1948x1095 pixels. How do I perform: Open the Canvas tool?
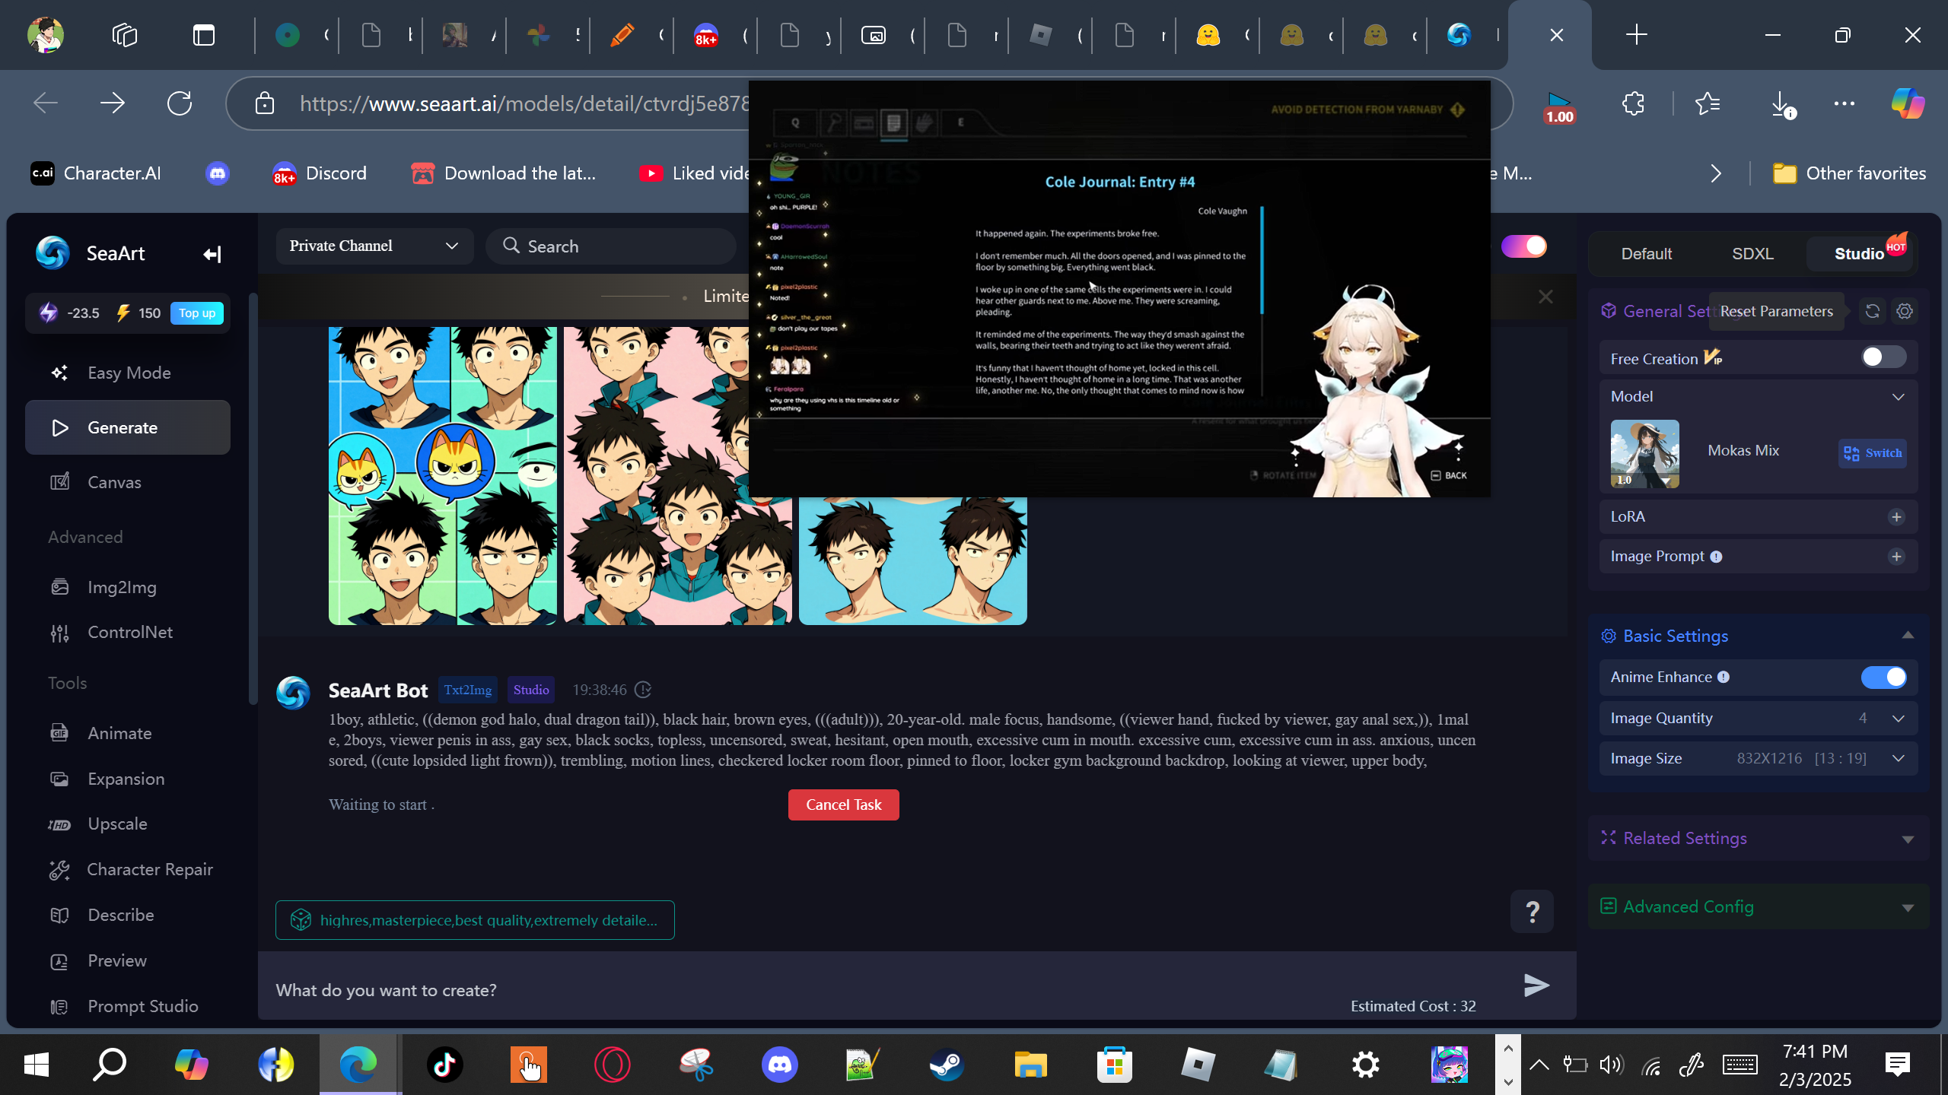point(128,482)
